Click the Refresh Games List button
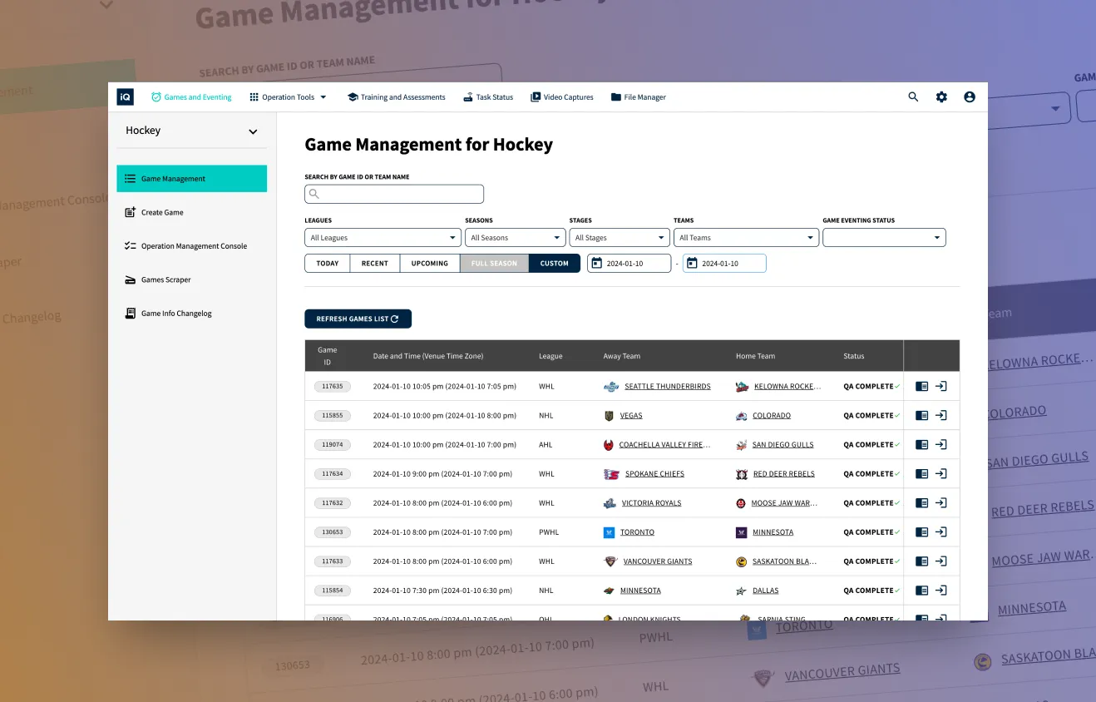The width and height of the screenshot is (1096, 702). pos(358,319)
